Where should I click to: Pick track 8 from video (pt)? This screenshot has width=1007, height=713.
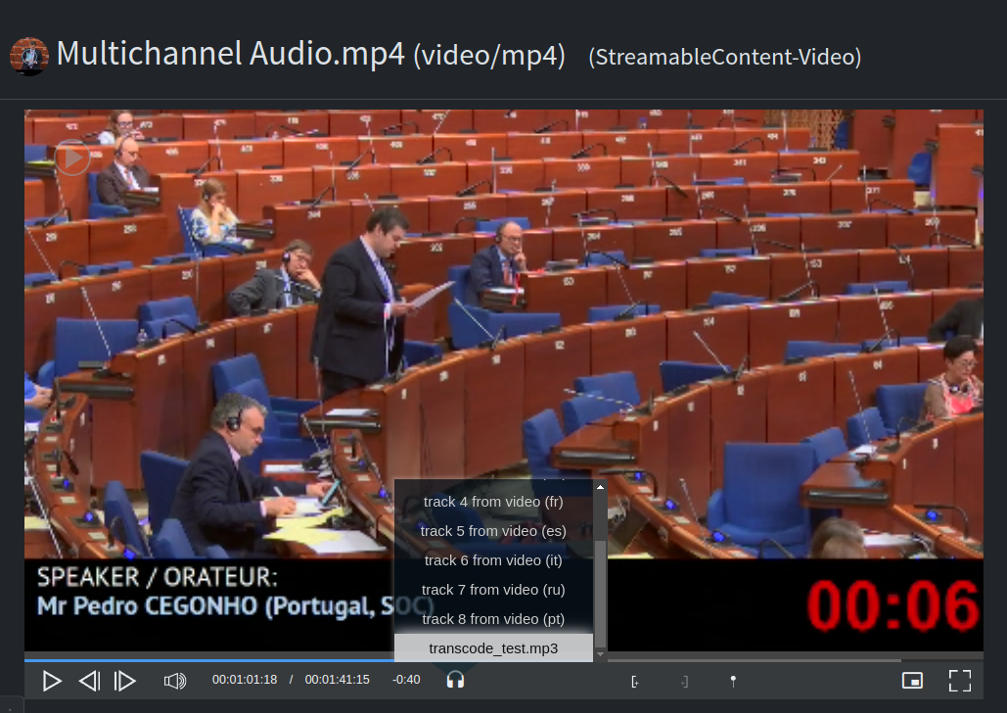[x=493, y=619]
